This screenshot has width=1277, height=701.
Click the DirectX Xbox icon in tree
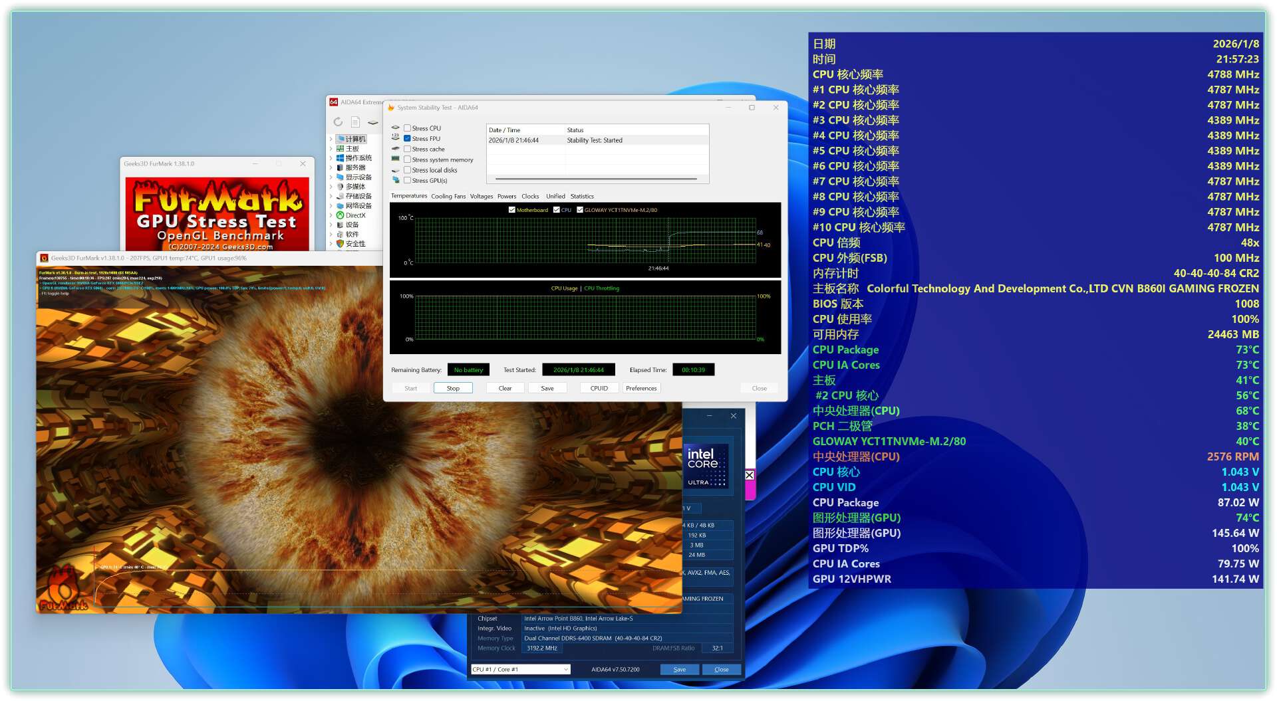coord(340,215)
